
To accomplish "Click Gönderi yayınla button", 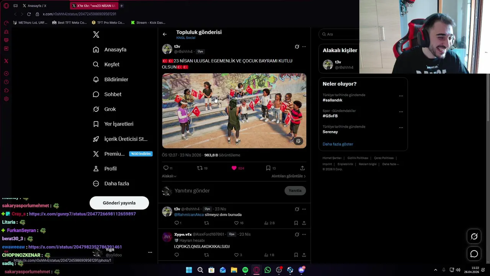I will click(x=119, y=203).
